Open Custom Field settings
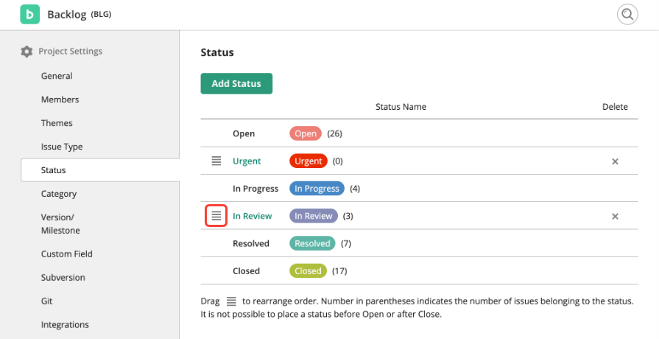 [66, 254]
